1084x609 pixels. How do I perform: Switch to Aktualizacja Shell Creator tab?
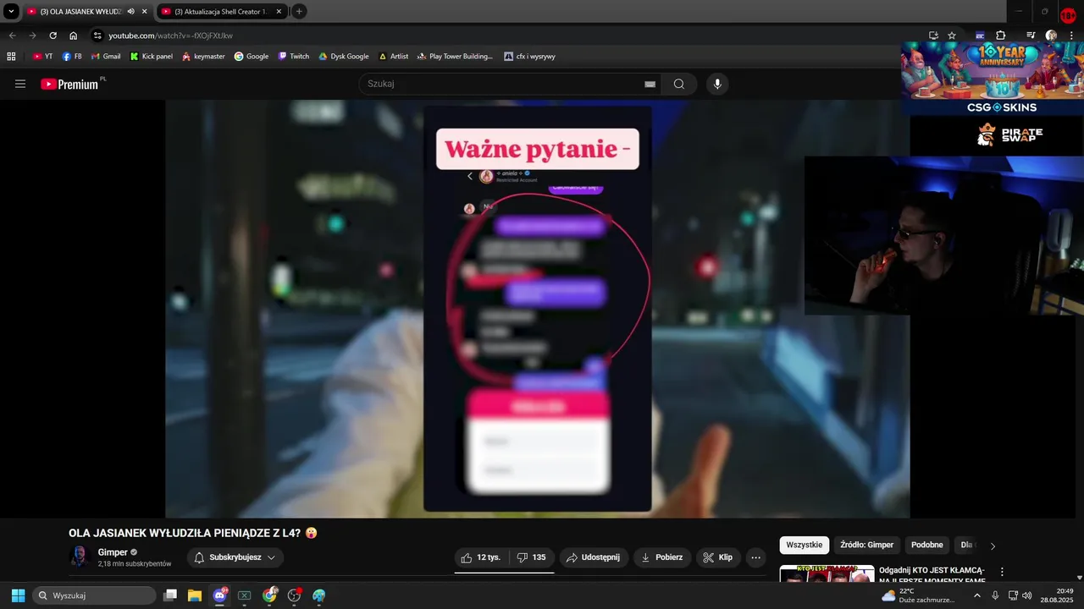(220, 11)
